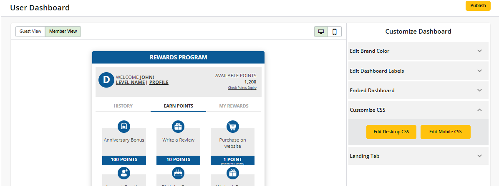Switch to mobile preview icon
The image size is (499, 186).
tap(335, 32)
